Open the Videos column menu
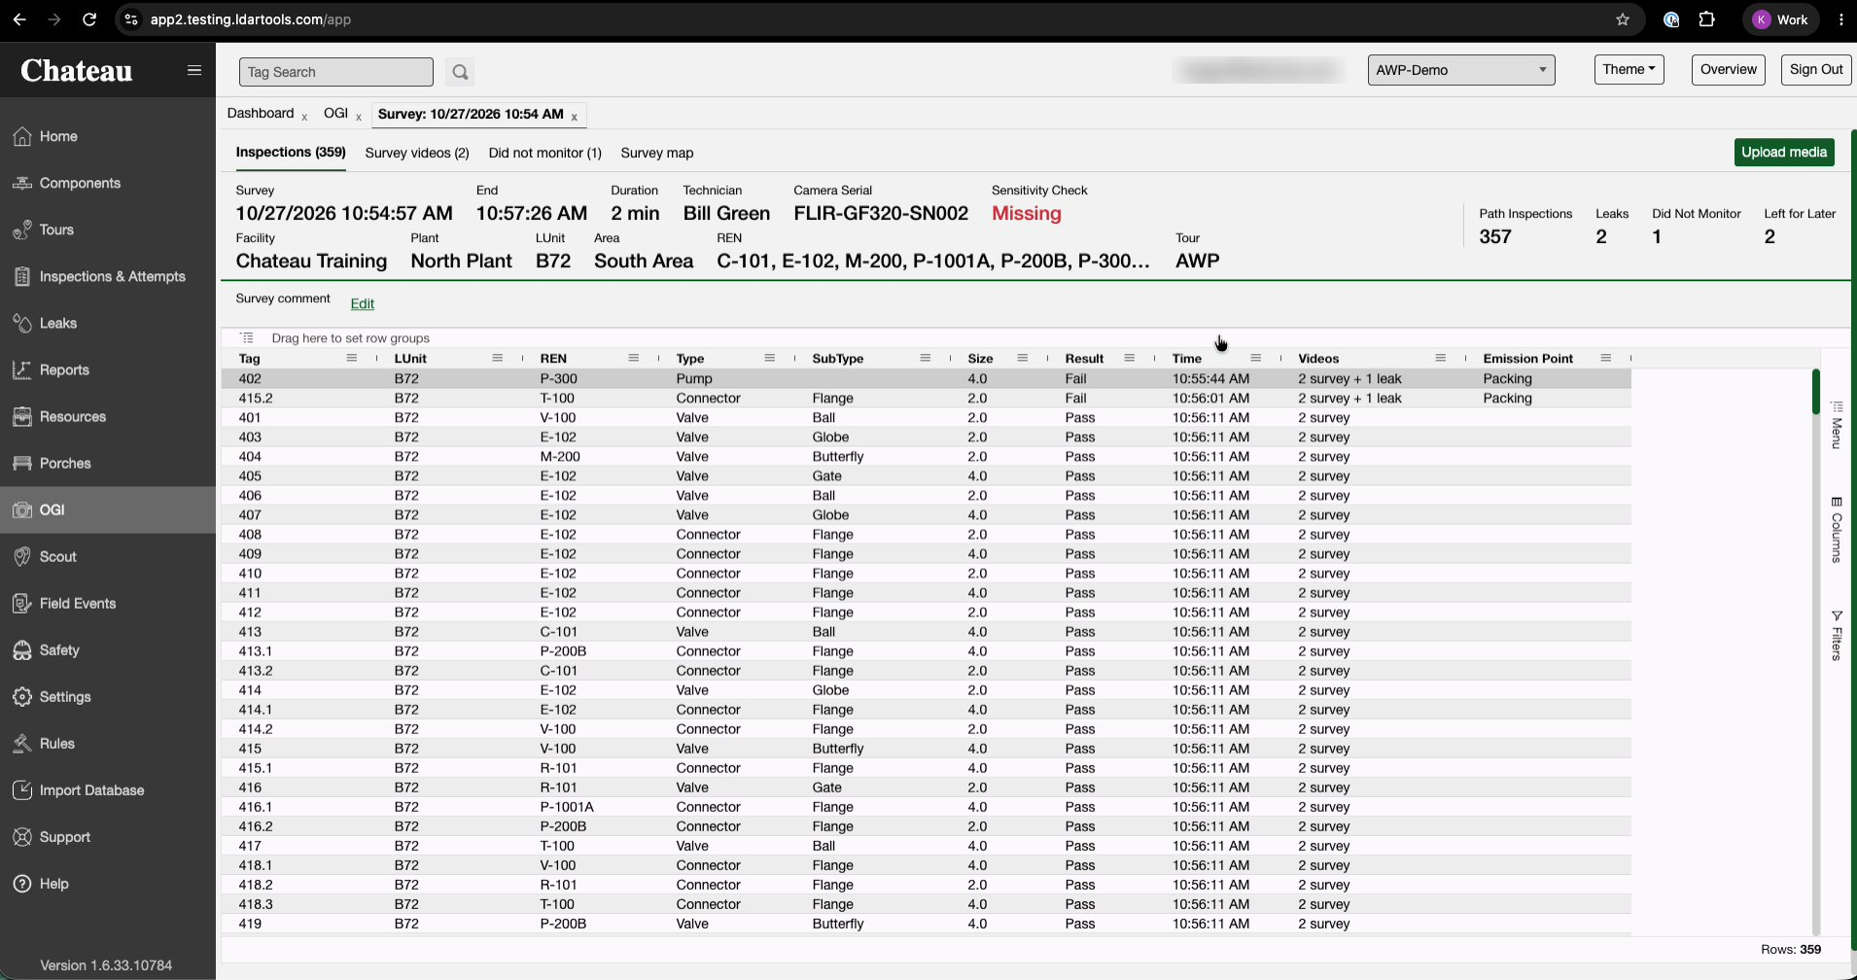This screenshot has height=980, width=1857. click(1441, 359)
